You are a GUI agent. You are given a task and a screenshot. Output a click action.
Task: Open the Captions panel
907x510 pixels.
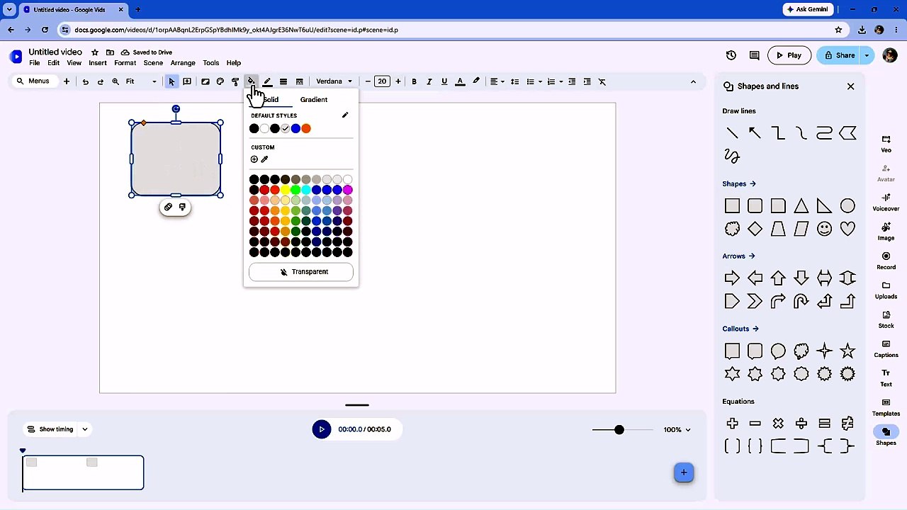point(886,348)
